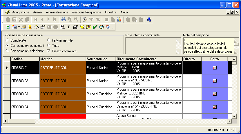Click the house home icon
This screenshot has width=241, height=134.
pos(108,27)
